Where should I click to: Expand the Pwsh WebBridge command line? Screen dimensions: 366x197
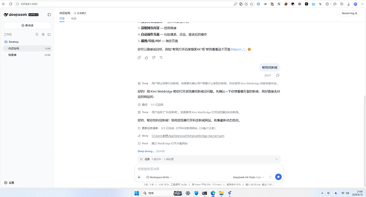pyautogui.click(x=163, y=144)
